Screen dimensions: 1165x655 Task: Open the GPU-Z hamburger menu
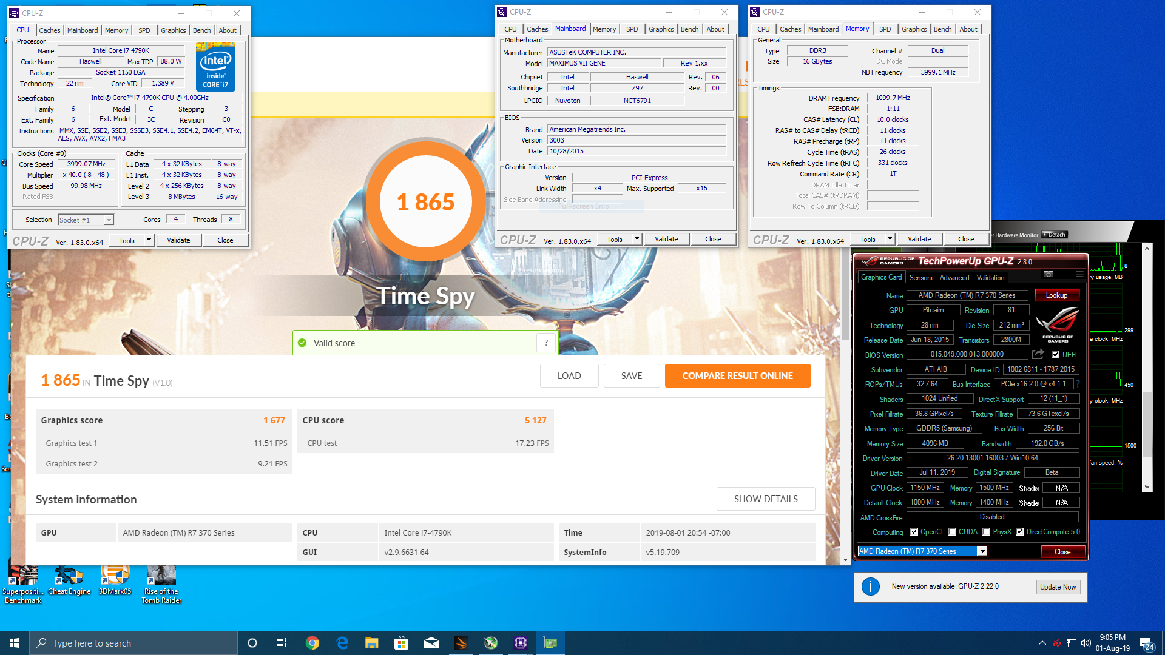tap(1079, 275)
